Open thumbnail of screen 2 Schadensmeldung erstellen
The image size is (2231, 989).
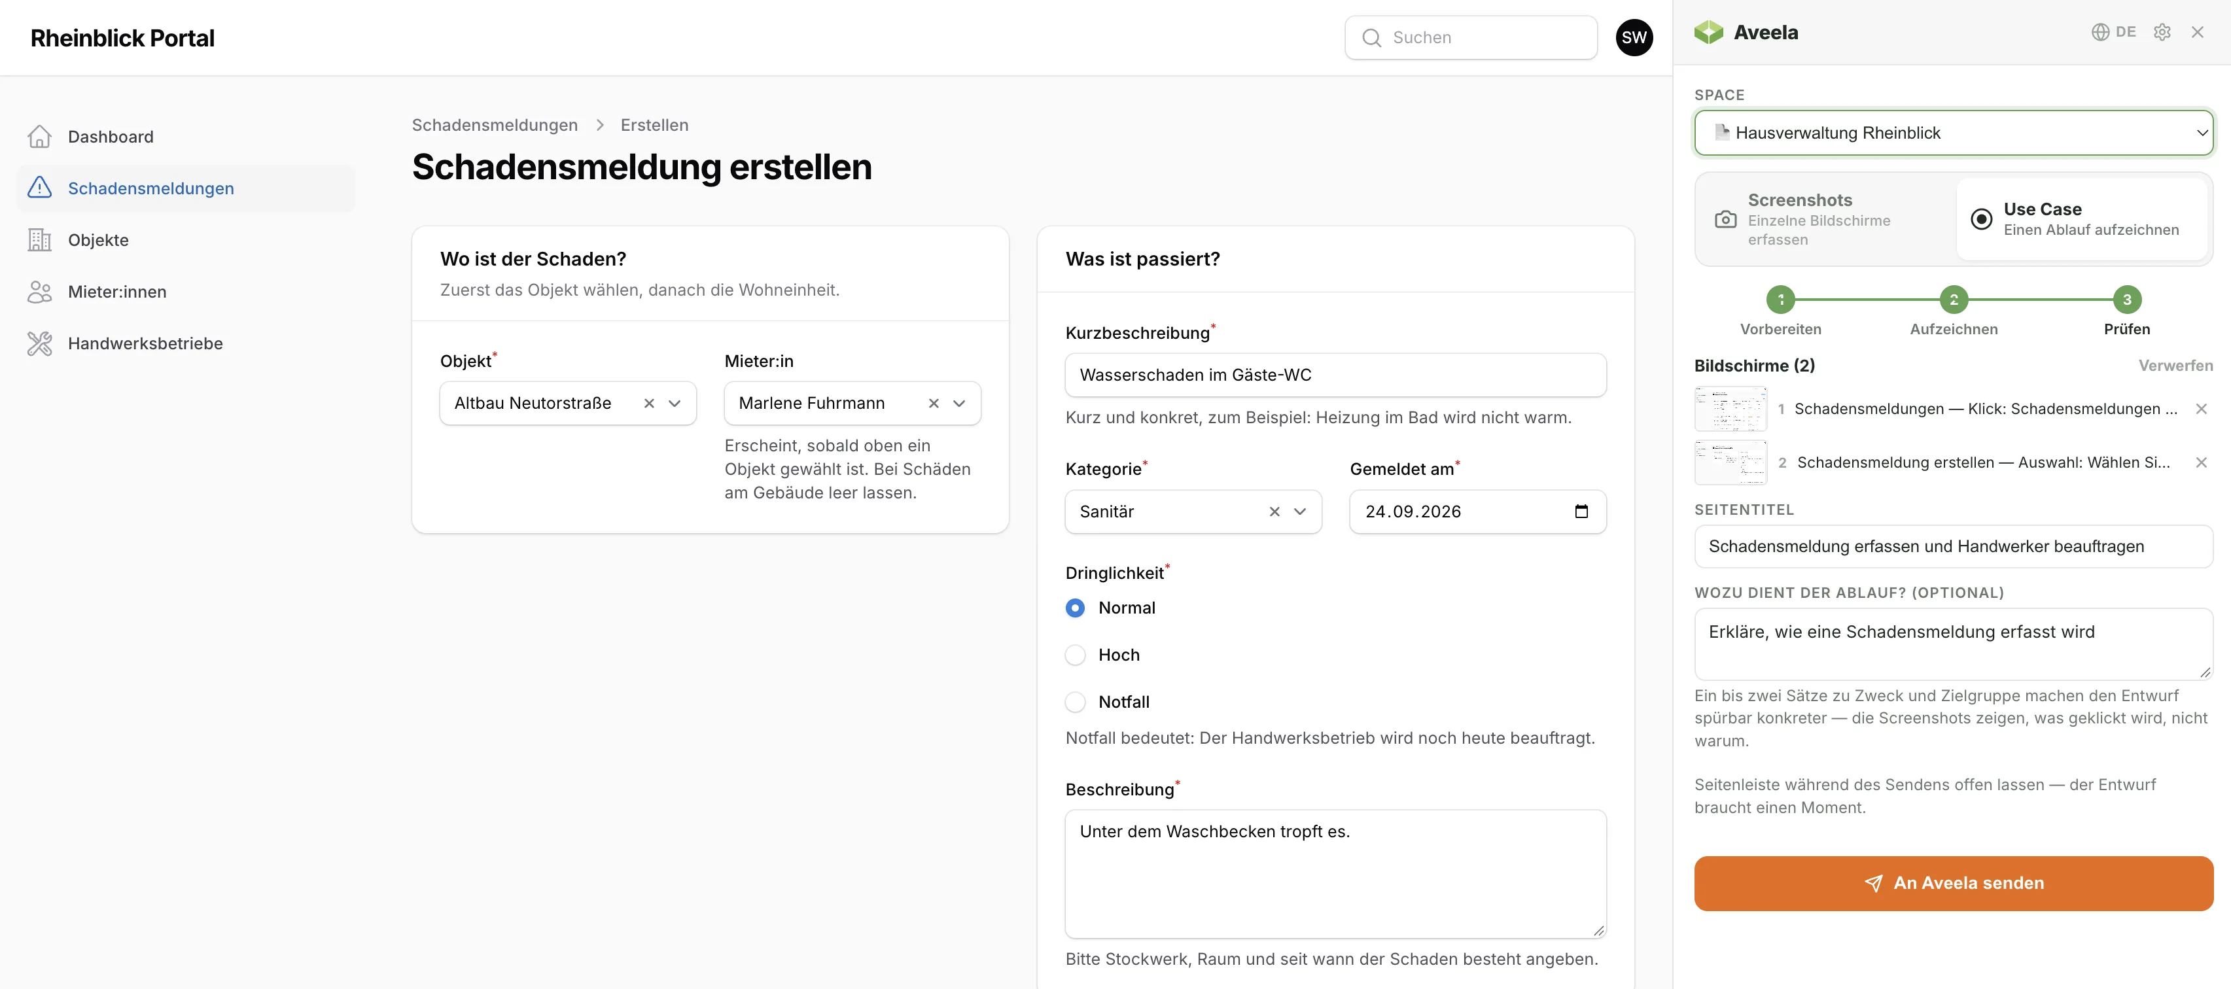pos(1730,462)
